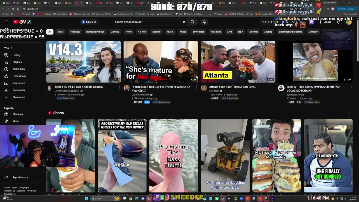
Task: Go to the YouTube home logo
Action: [x=22, y=22]
